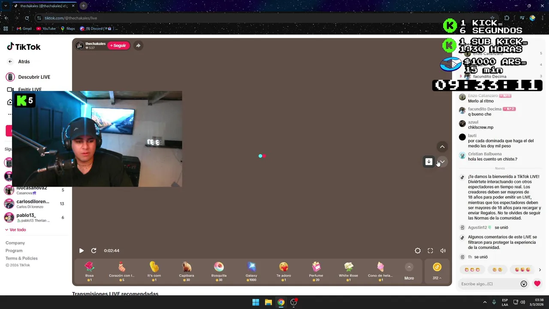Open Terms & Policies link
549x309 pixels.
[x=21, y=258]
